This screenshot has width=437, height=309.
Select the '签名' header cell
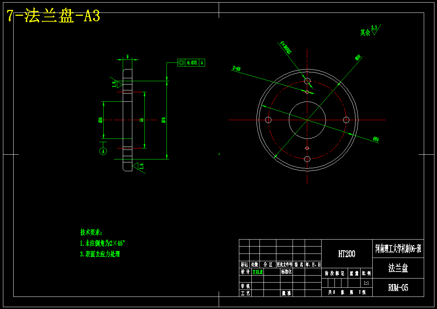tap(299, 265)
